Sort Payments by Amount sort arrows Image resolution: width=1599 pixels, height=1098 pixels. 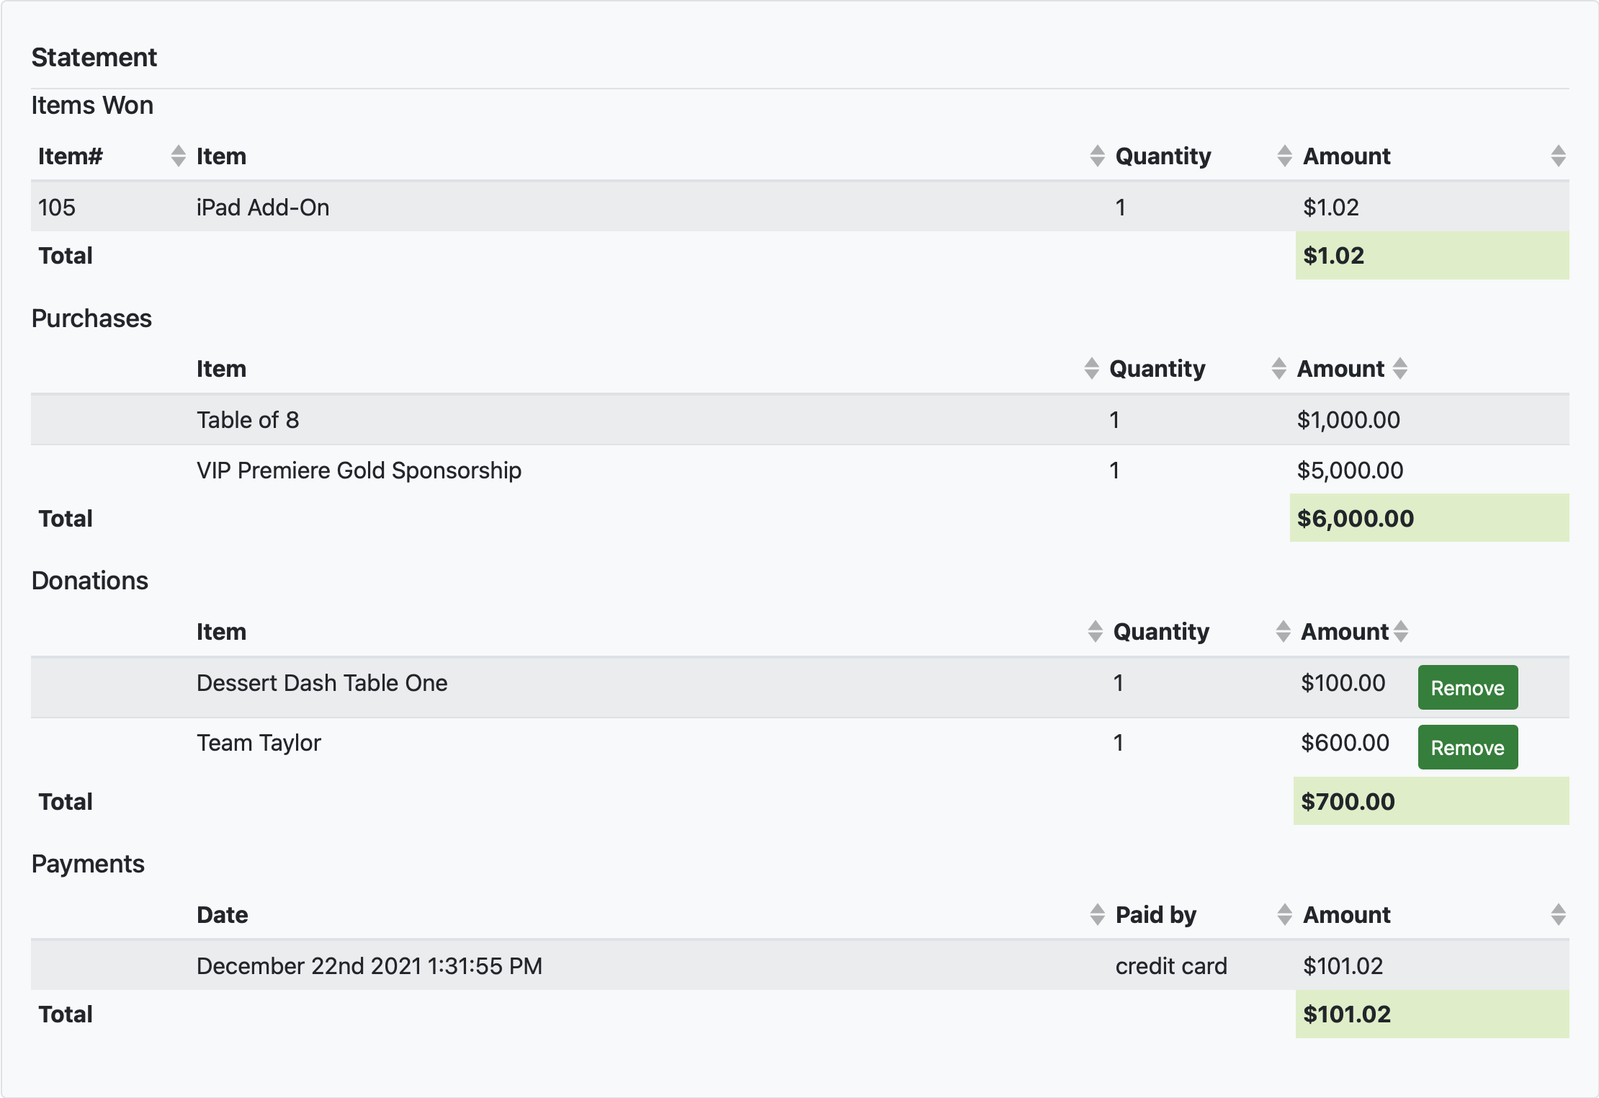tap(1557, 914)
